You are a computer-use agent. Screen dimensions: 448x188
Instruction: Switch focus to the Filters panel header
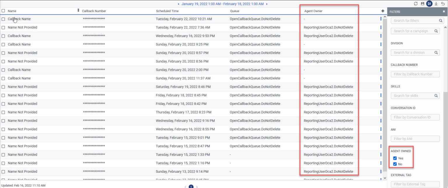(x=395, y=12)
